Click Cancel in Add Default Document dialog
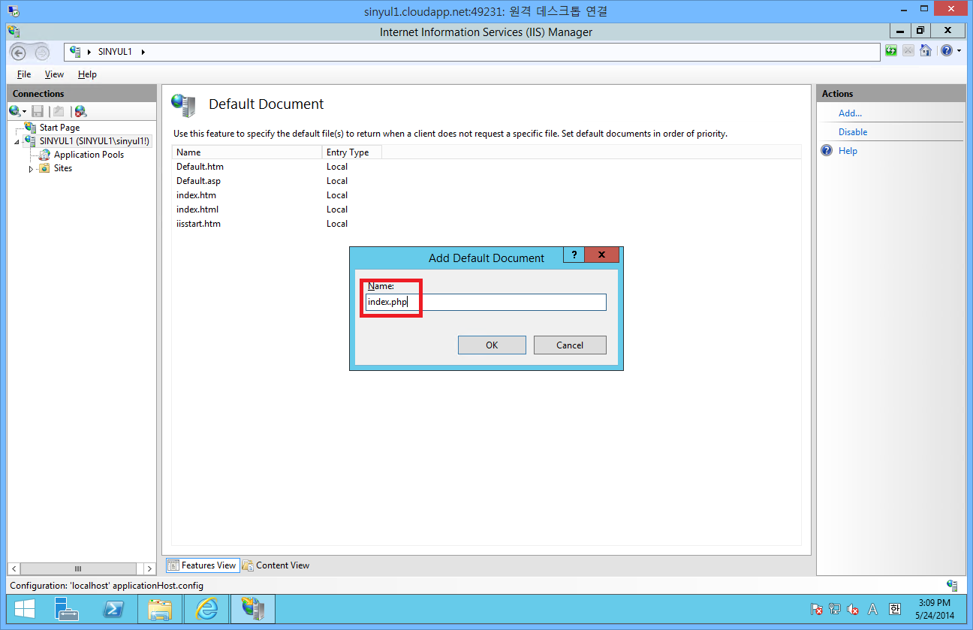Image resolution: width=973 pixels, height=630 pixels. click(570, 345)
